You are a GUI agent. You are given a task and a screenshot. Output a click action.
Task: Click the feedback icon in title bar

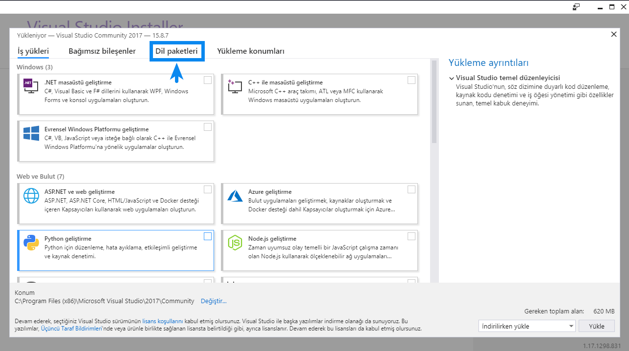tap(576, 7)
